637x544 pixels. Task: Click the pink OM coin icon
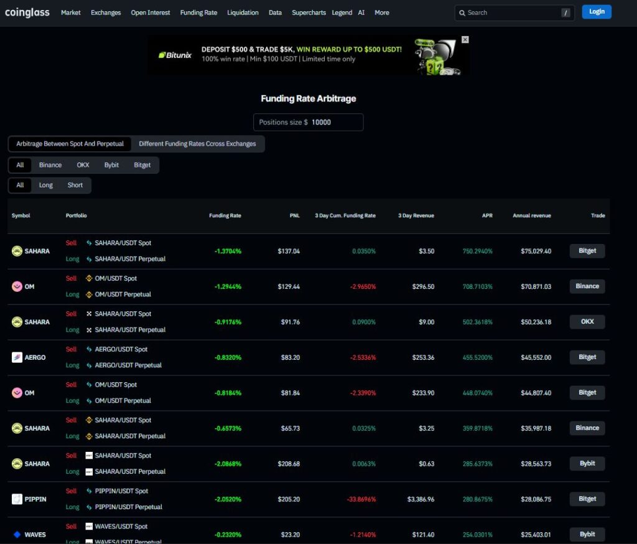coord(17,286)
